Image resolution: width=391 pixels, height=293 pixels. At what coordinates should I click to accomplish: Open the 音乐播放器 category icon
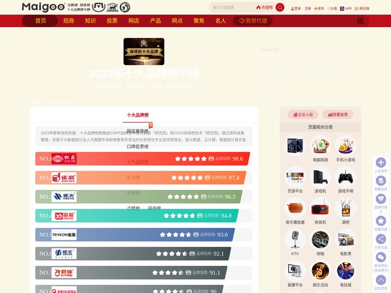point(295,208)
